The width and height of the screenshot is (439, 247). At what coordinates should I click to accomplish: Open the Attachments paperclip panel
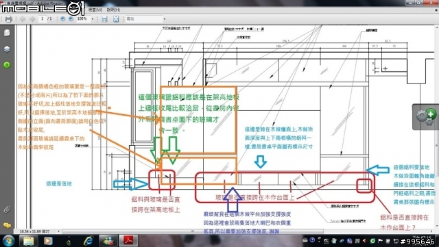click(7, 209)
